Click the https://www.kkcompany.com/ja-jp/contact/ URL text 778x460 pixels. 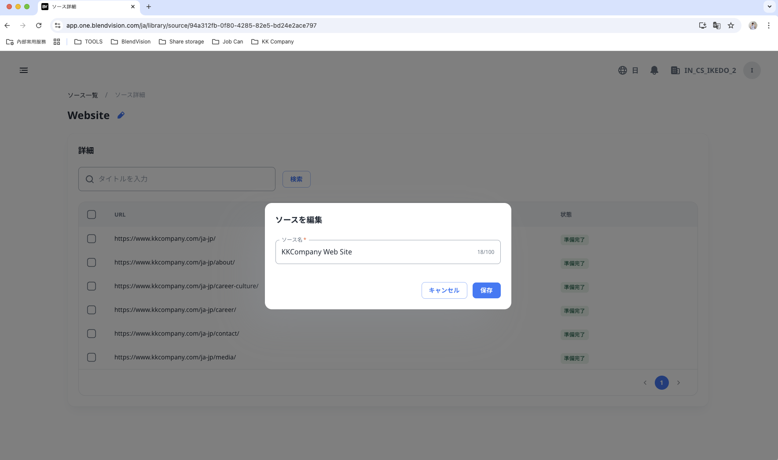(x=177, y=333)
